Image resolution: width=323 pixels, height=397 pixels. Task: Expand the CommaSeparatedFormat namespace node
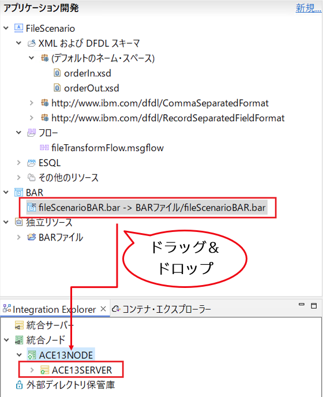31,103
